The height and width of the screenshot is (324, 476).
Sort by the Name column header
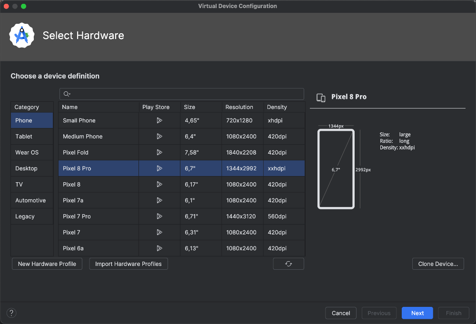point(99,107)
